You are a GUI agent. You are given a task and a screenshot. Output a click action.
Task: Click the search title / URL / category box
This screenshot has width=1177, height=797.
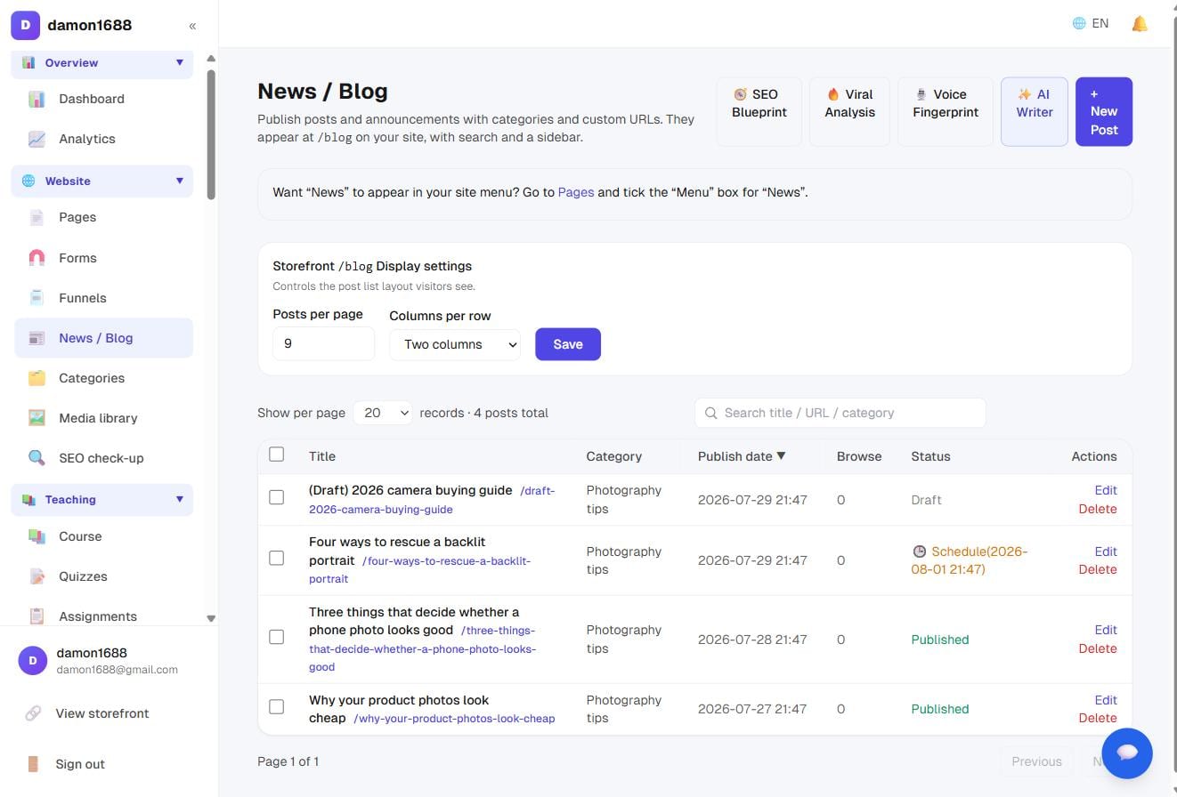click(x=840, y=413)
